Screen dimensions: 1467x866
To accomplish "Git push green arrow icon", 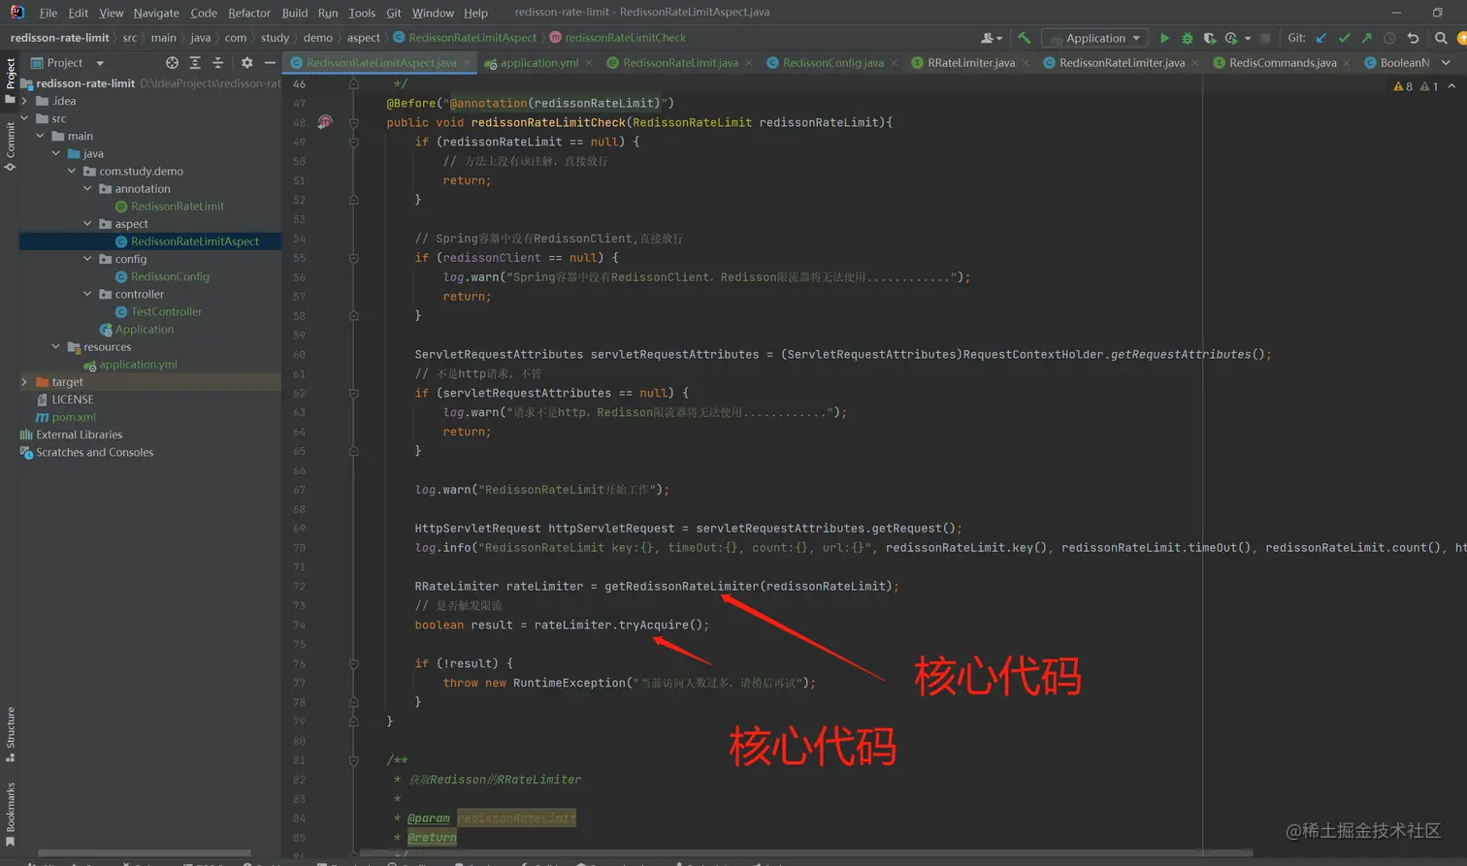I will coord(1366,38).
